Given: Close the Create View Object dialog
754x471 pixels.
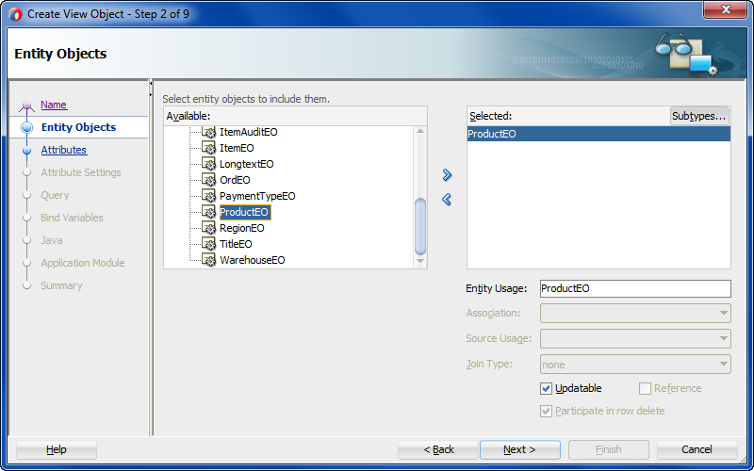Looking at the screenshot, I should tap(726, 9).
